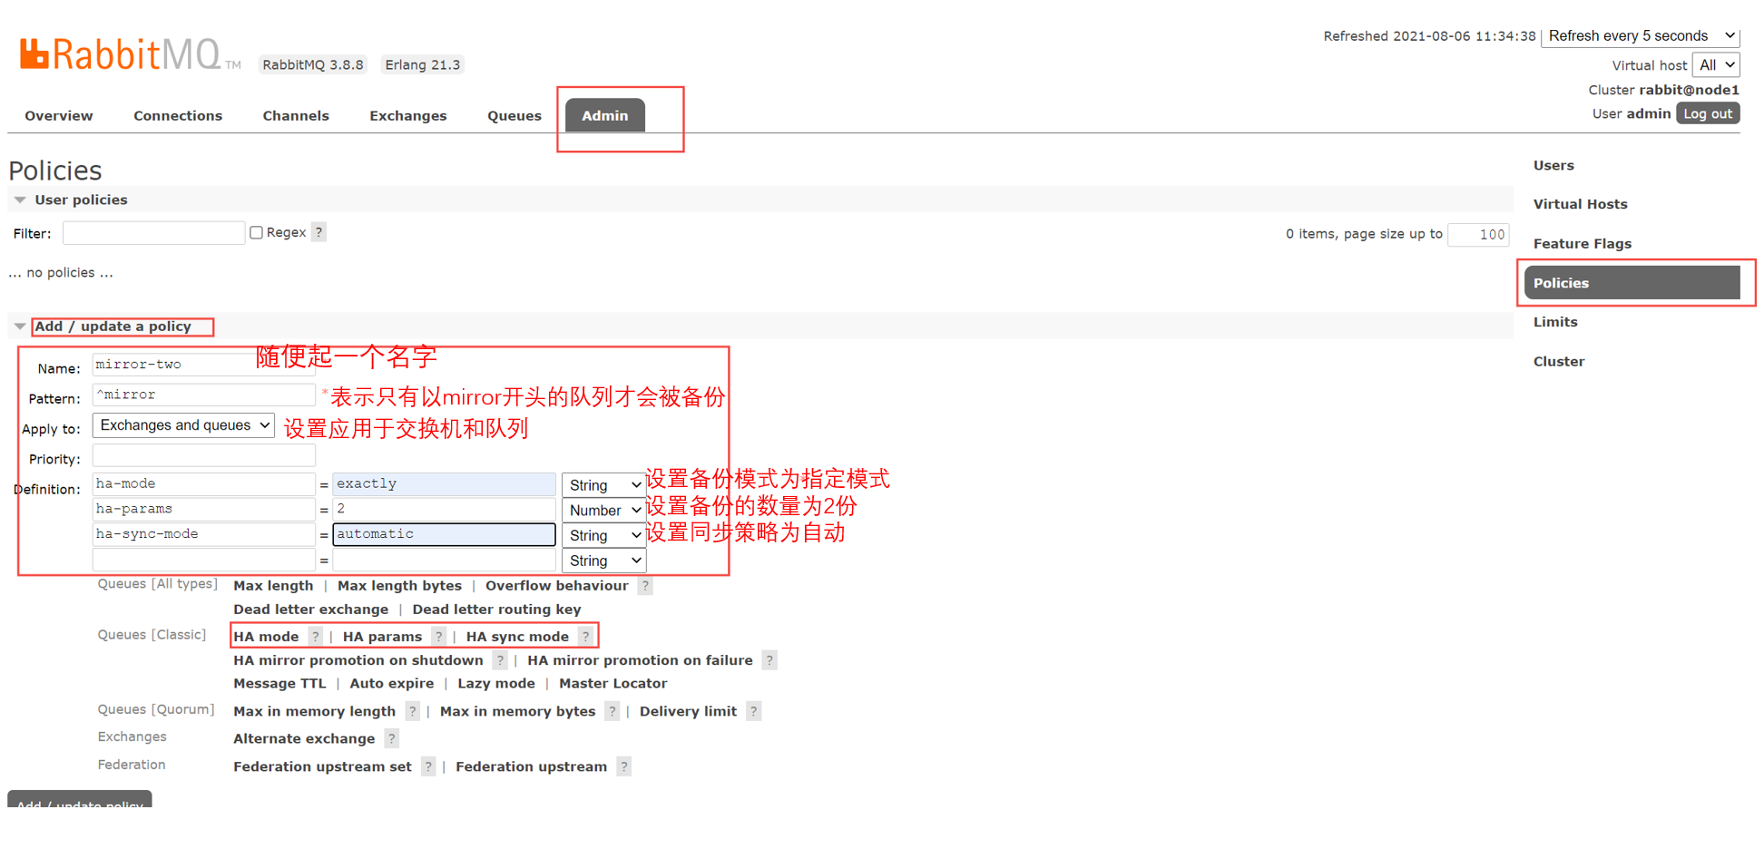Submit the Add / update policy button

pos(80,800)
